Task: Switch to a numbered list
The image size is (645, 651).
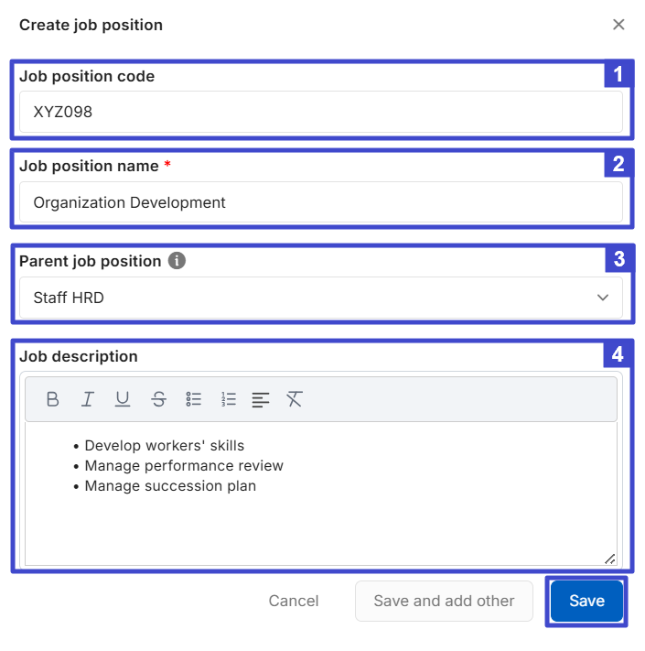Action: point(229,399)
